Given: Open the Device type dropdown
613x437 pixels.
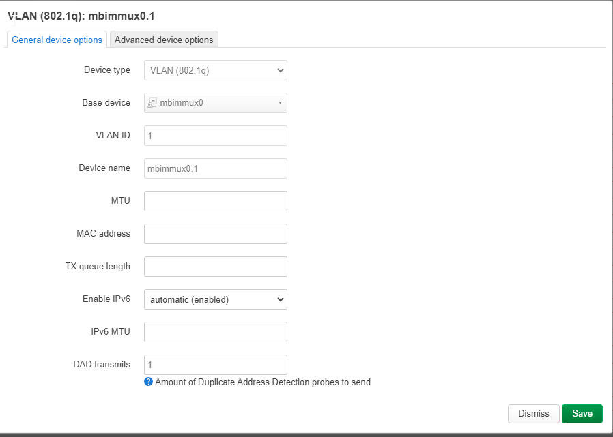Looking at the screenshot, I should [216, 70].
